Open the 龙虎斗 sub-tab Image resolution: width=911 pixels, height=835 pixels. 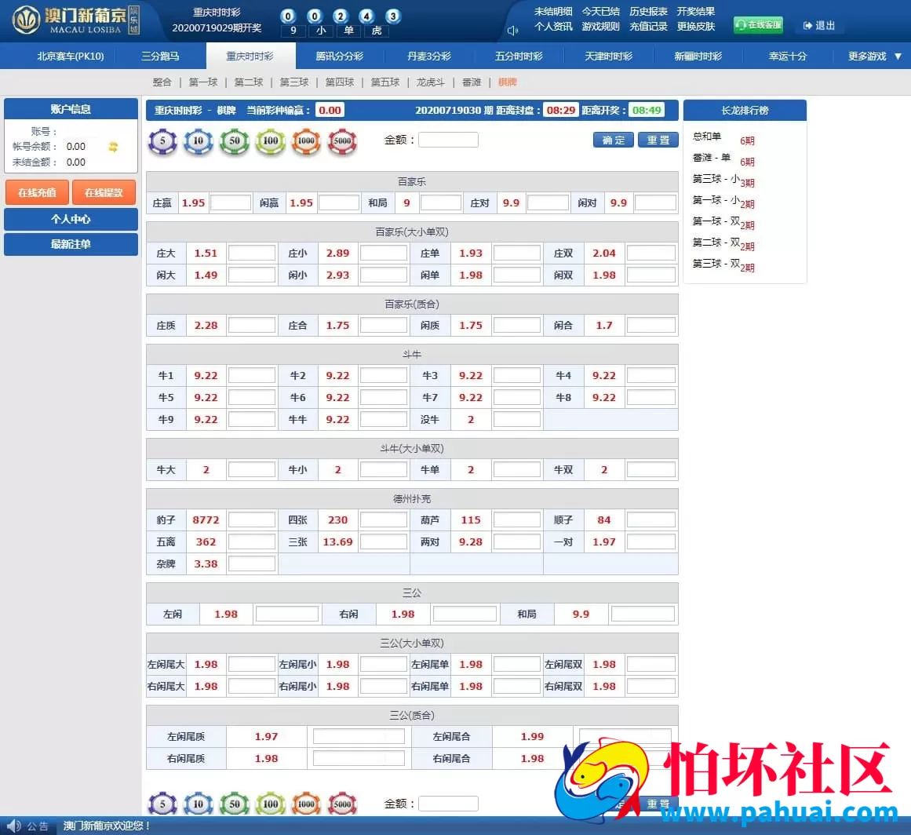429,82
